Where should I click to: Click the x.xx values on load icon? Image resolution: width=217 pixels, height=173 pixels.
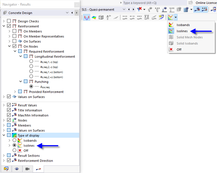click(172, 10)
